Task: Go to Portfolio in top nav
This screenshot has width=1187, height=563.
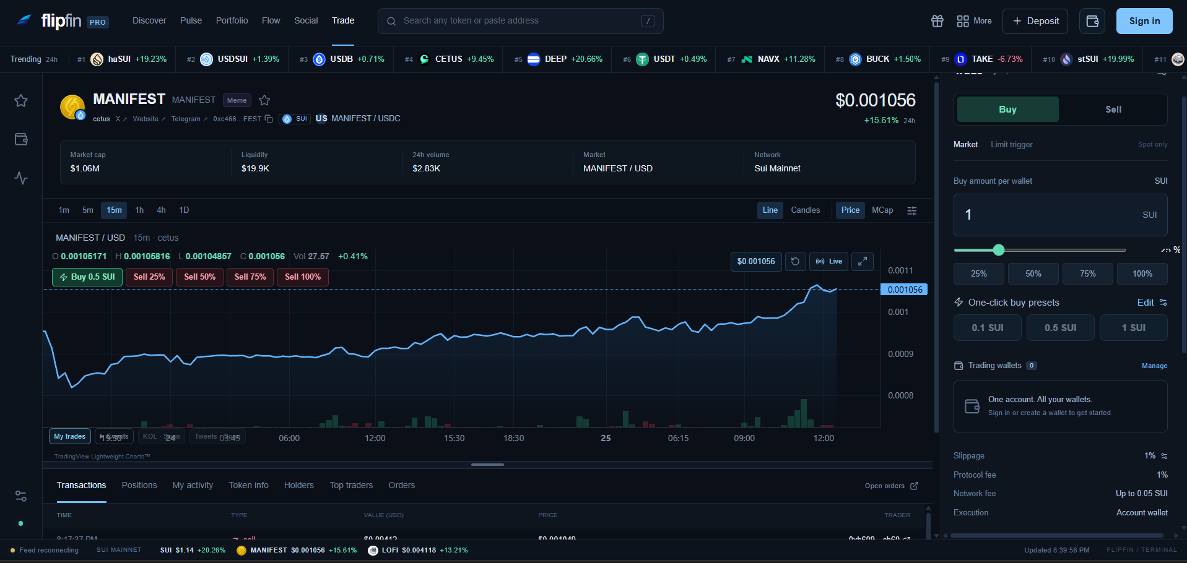Action: click(232, 21)
